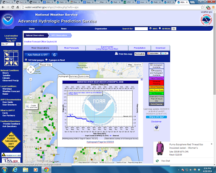Click the NOAA logo in the header
Viewport: 216px width, 173px height.
click(8, 20)
